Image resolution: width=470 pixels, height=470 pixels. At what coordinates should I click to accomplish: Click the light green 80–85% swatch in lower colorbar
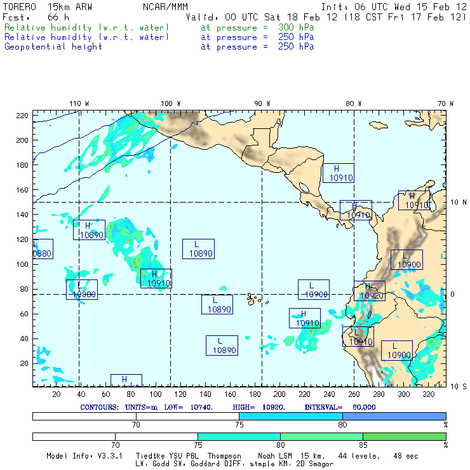(321, 436)
